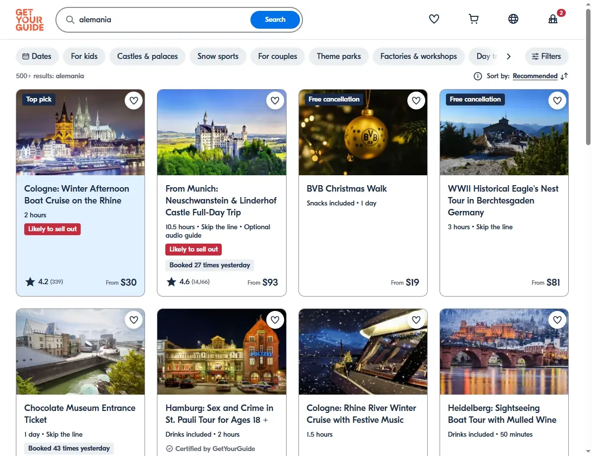
Task: Open Cologne: Winter Afternoon Boat Cruise title
Action: [77, 195]
